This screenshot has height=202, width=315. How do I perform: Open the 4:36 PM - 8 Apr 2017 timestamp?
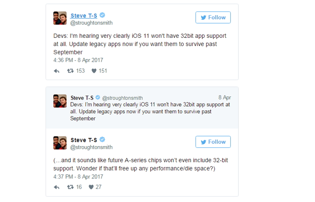pos(78,60)
